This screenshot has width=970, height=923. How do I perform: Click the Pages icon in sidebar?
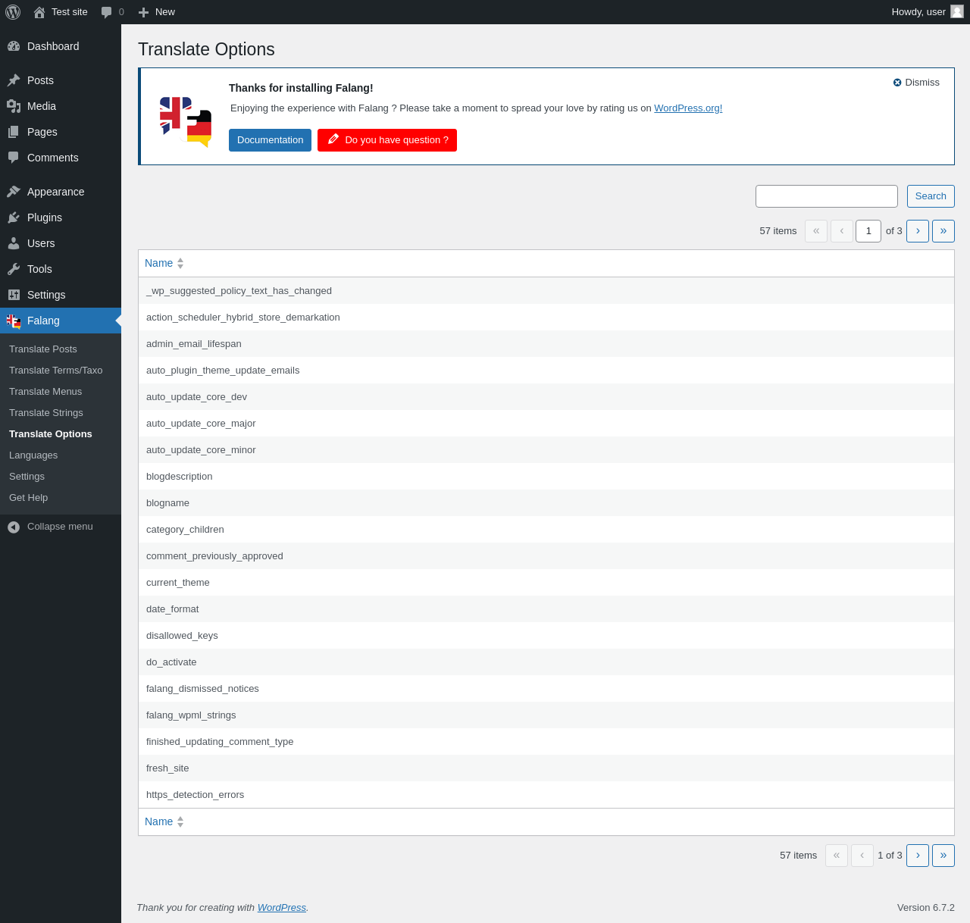[x=14, y=132]
